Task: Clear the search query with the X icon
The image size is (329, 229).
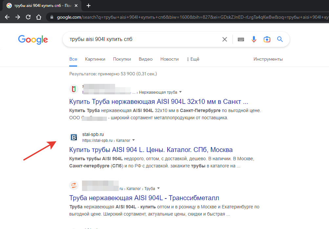Action: click(x=225, y=39)
